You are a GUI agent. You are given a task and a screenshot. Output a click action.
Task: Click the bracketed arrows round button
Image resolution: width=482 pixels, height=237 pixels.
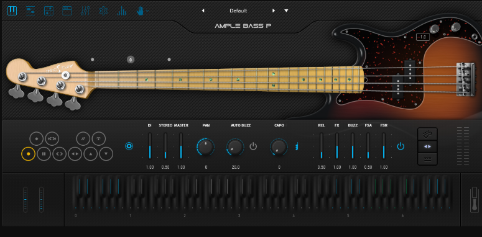click(52, 138)
